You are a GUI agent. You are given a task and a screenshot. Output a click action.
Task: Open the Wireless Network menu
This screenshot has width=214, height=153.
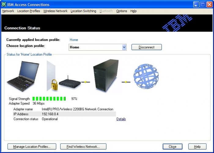(x=55, y=11)
